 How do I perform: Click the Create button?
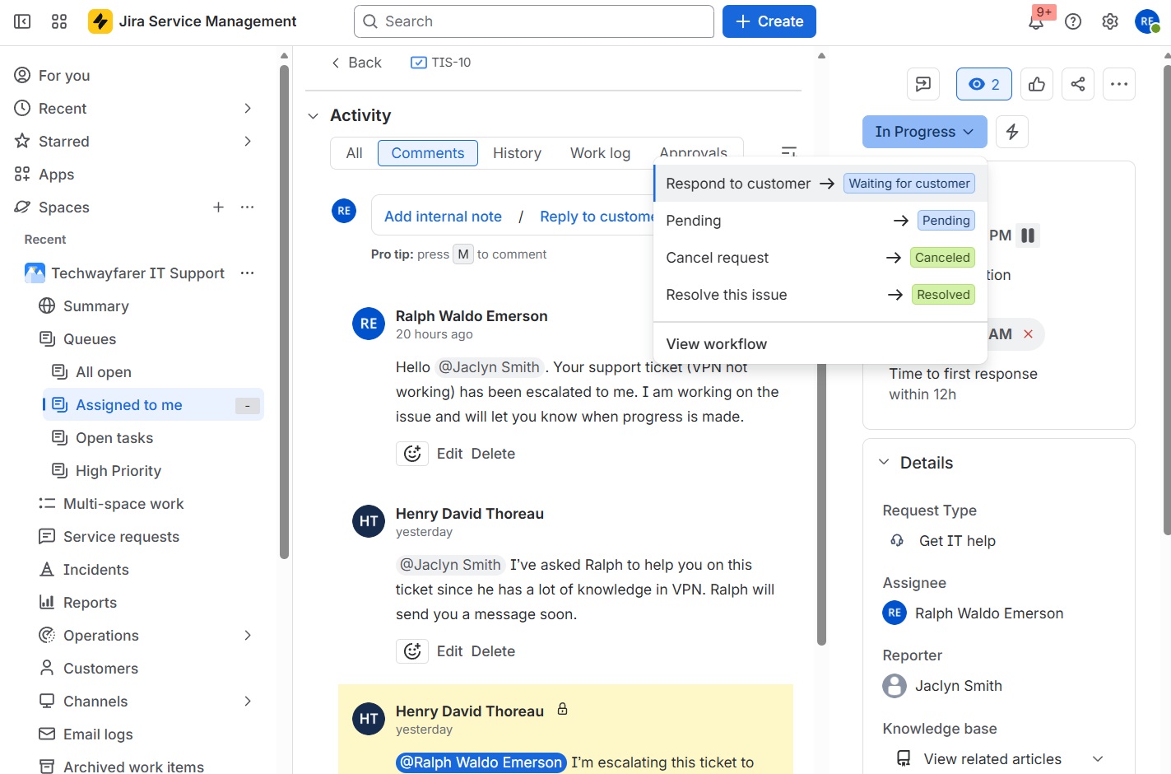pyautogui.click(x=769, y=21)
